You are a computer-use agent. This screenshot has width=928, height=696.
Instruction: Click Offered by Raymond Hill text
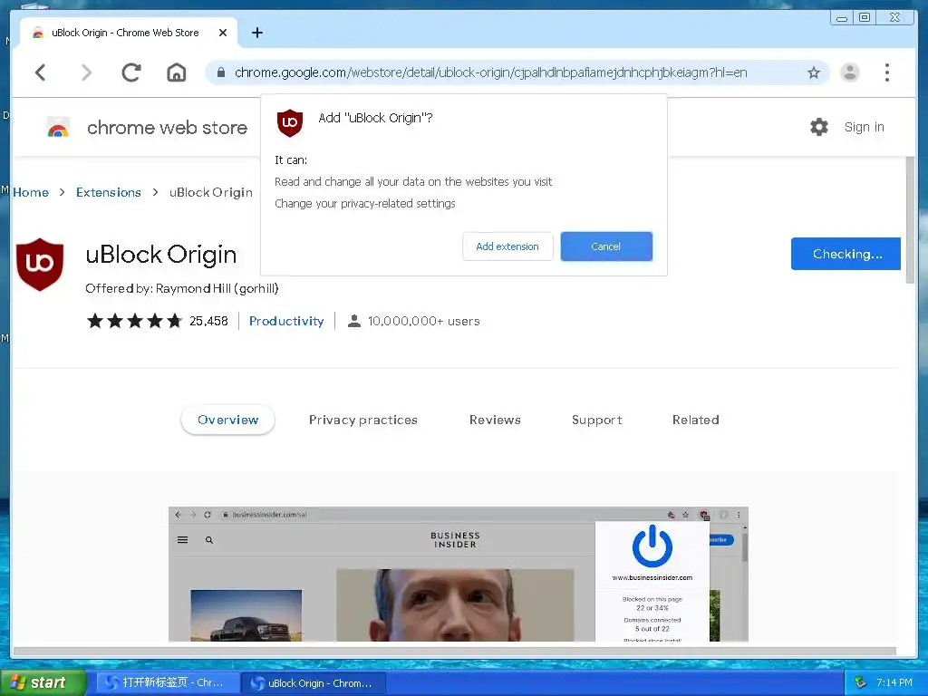pyautogui.click(x=181, y=288)
